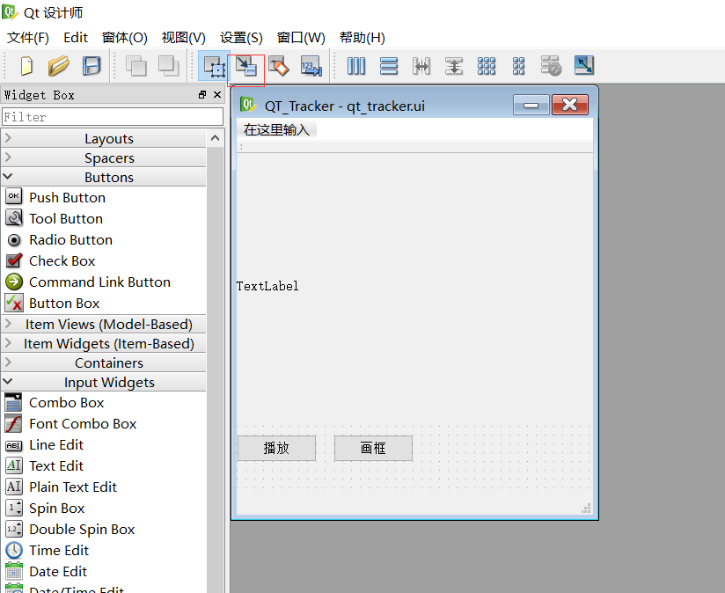Open the 视图(V) menu
The height and width of the screenshot is (593, 725).
click(183, 38)
